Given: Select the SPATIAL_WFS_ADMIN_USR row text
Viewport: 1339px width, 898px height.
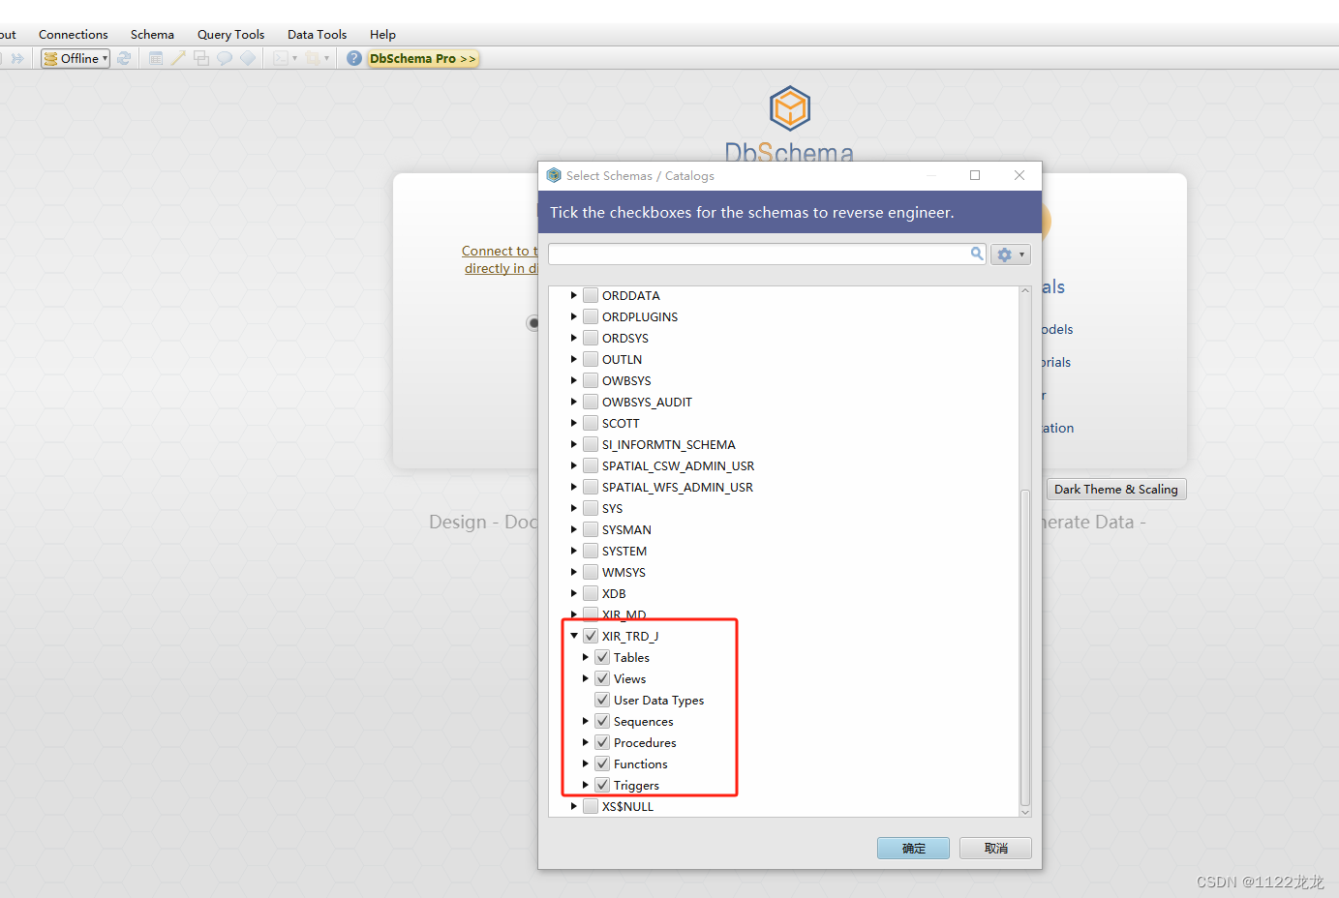Looking at the screenshot, I should click(678, 487).
